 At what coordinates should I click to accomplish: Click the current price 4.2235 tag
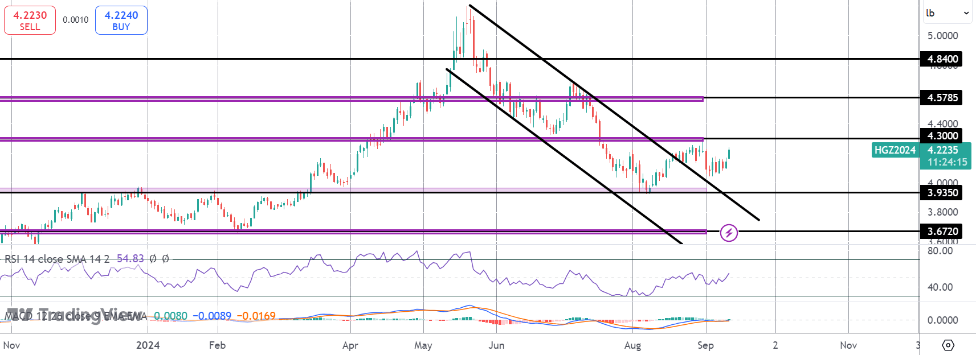coord(943,150)
